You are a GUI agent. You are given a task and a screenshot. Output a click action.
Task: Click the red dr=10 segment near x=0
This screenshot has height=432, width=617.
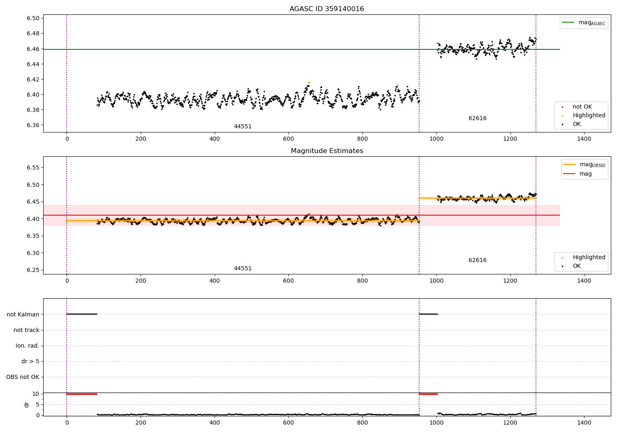[82, 394]
